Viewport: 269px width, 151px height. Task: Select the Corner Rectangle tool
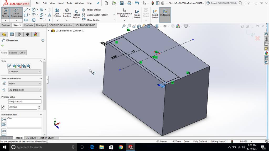[26, 15]
